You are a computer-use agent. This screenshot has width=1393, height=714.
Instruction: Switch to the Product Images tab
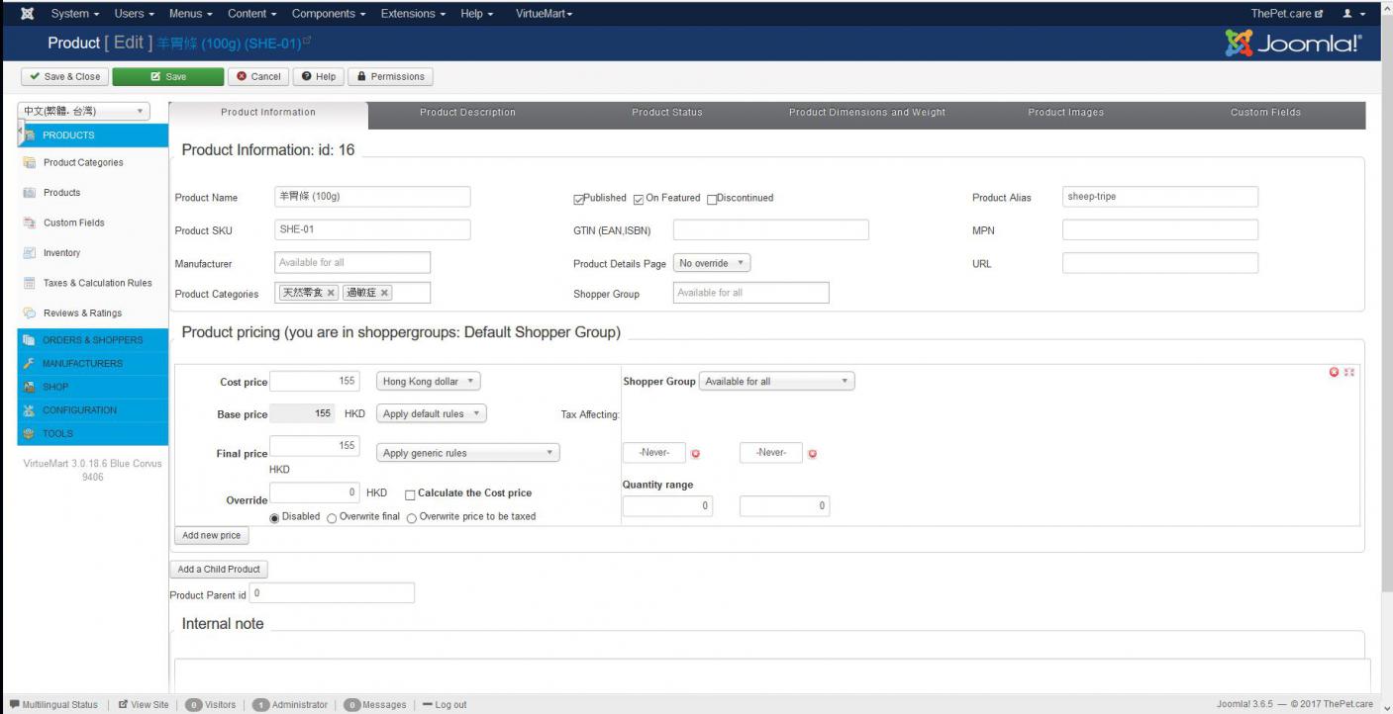coord(1065,113)
